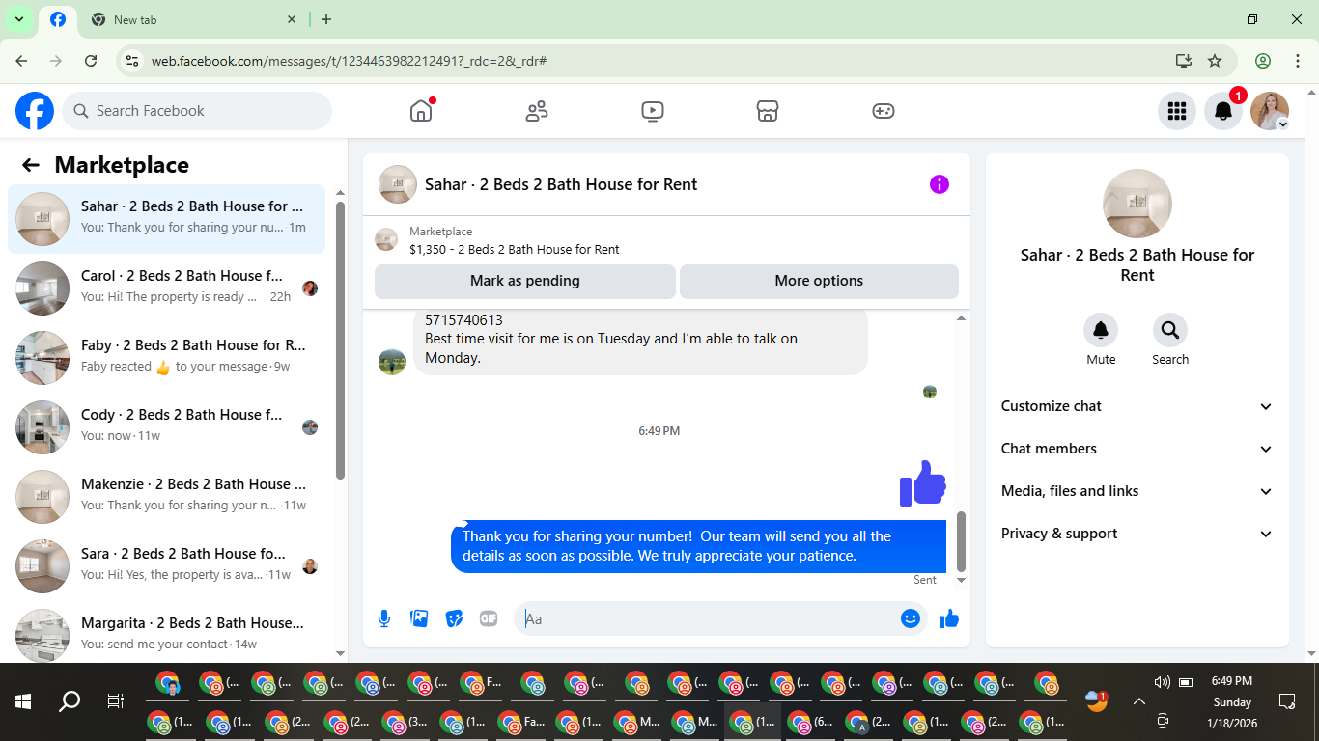This screenshot has height=741, width=1319.
Task: Click Mark as pending button
Action: (525, 281)
